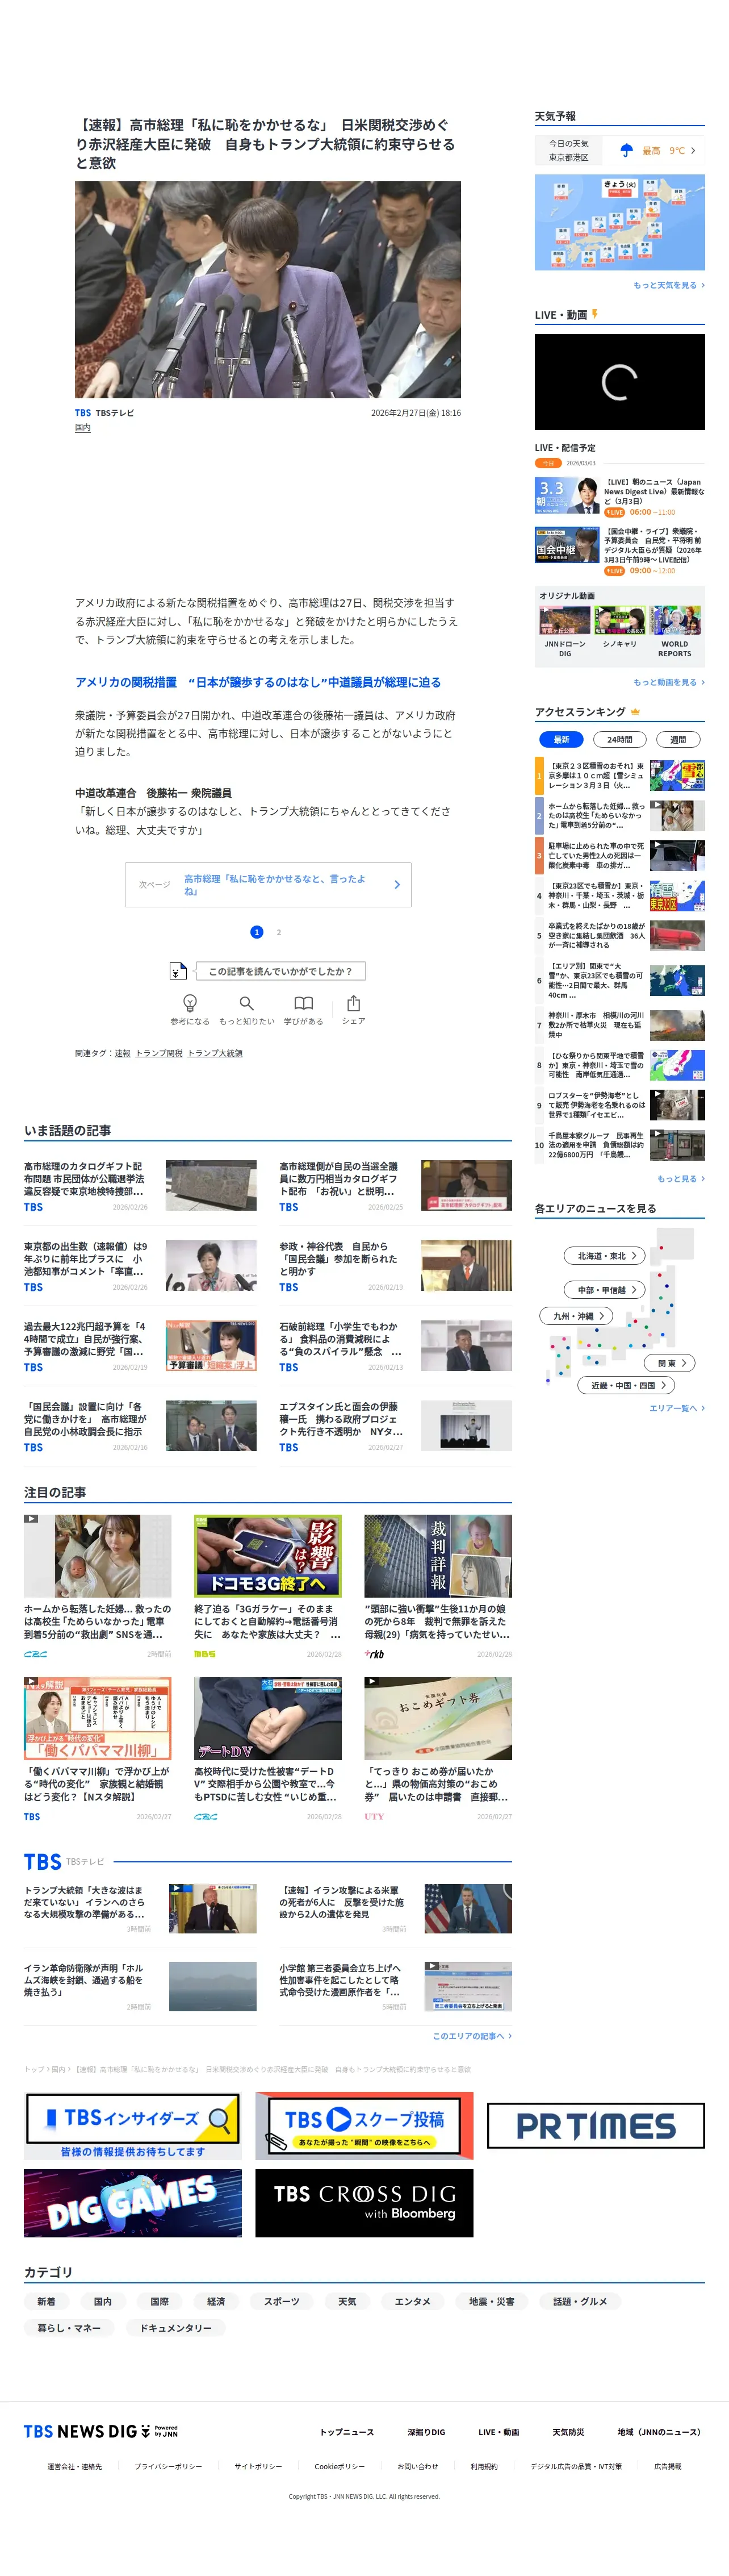Click the umbrella weather icon for Tokyo

(x=626, y=150)
